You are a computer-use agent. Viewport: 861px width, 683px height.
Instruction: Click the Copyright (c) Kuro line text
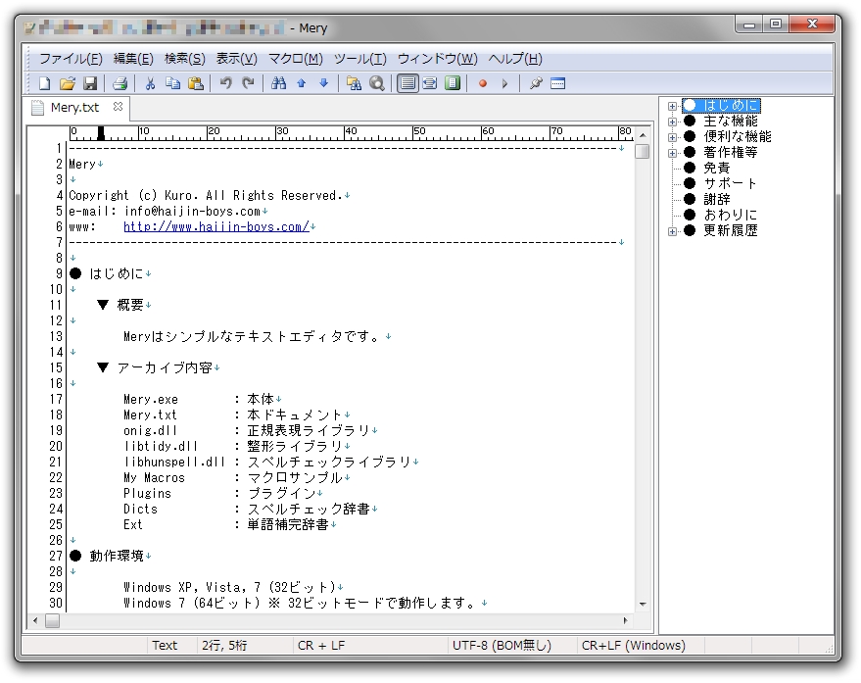[206, 196]
